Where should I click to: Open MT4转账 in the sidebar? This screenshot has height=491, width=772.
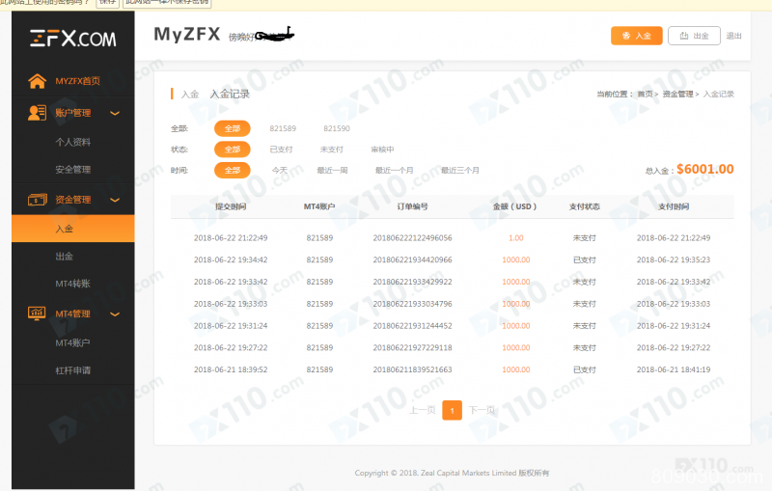click(x=73, y=284)
